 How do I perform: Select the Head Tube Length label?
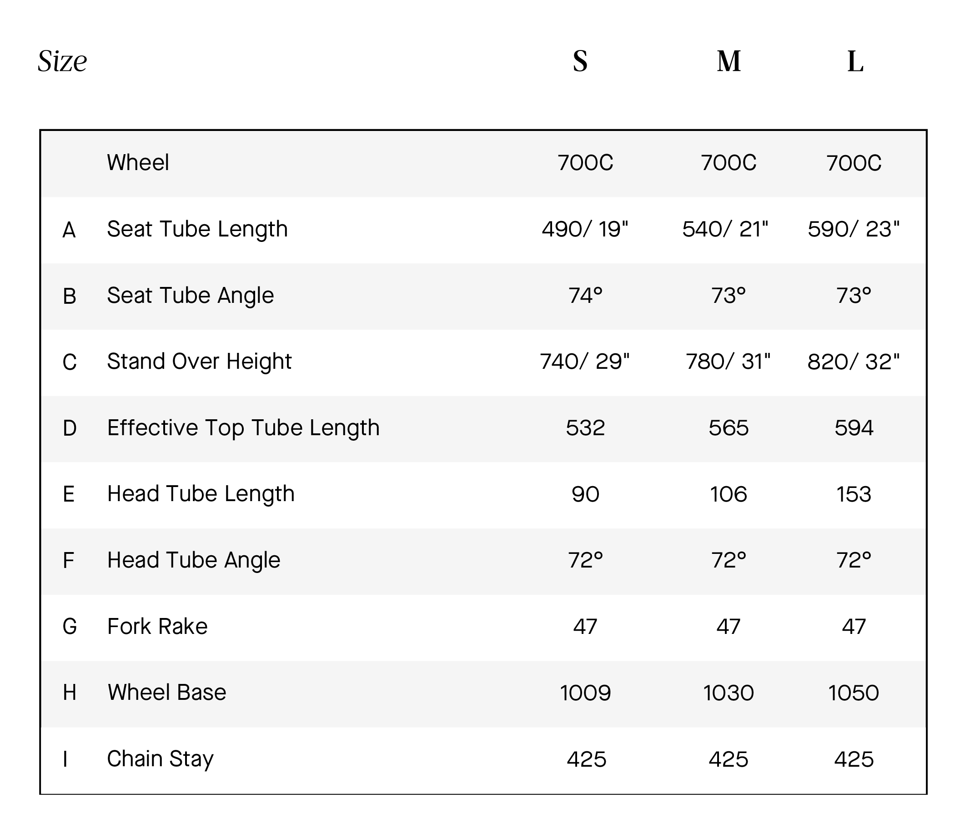[x=201, y=493]
